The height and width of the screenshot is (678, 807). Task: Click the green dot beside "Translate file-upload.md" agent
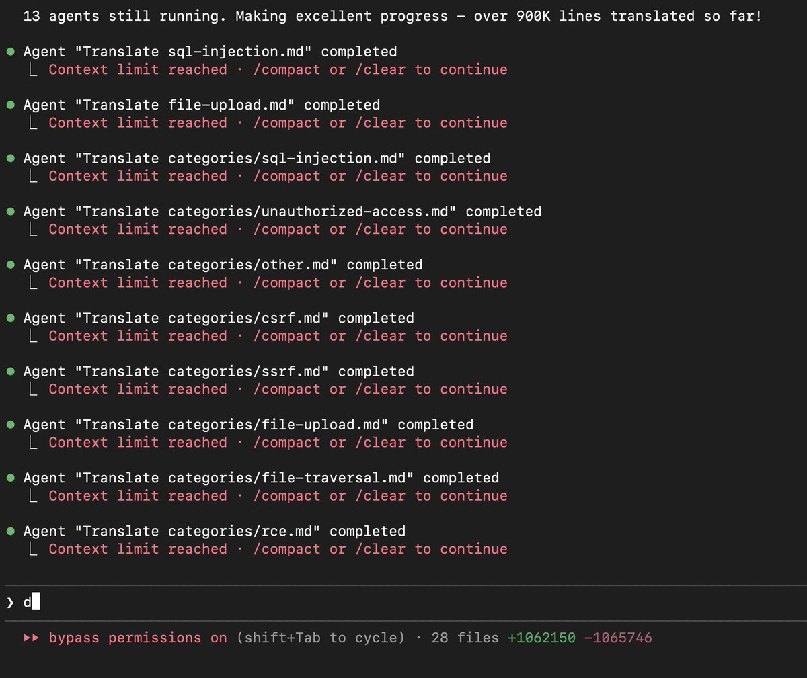(x=10, y=105)
